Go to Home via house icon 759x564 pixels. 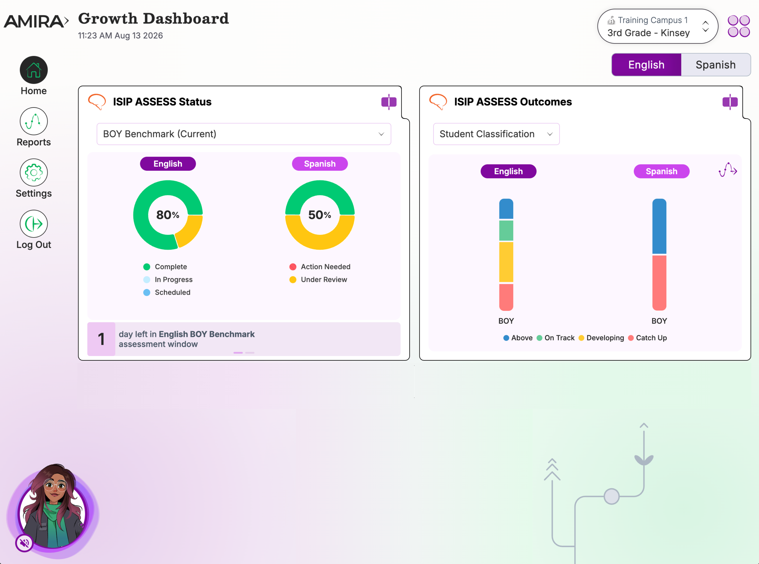(x=33, y=70)
